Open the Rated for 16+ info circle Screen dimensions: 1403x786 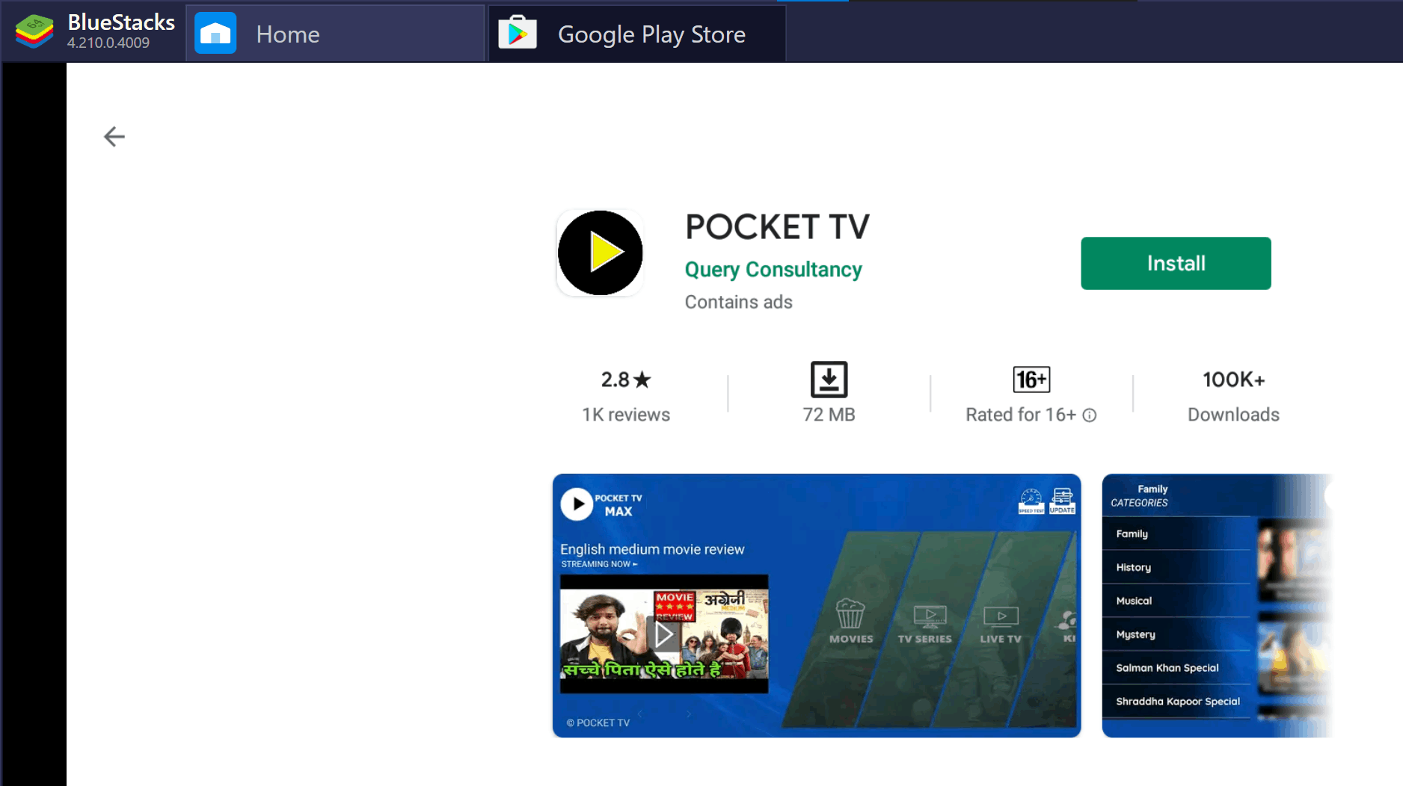coord(1091,415)
